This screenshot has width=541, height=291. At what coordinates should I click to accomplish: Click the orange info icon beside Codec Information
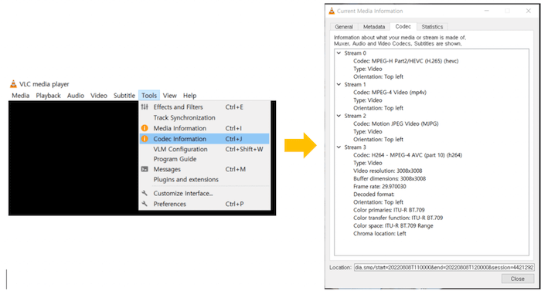(x=145, y=139)
